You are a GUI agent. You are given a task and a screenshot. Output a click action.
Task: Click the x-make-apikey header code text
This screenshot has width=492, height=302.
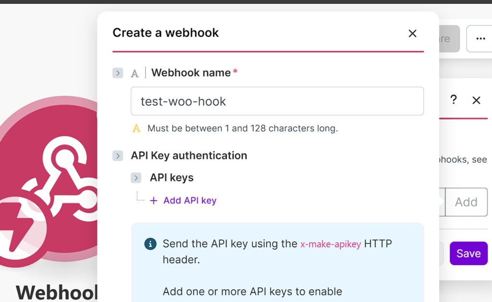pyautogui.click(x=331, y=244)
